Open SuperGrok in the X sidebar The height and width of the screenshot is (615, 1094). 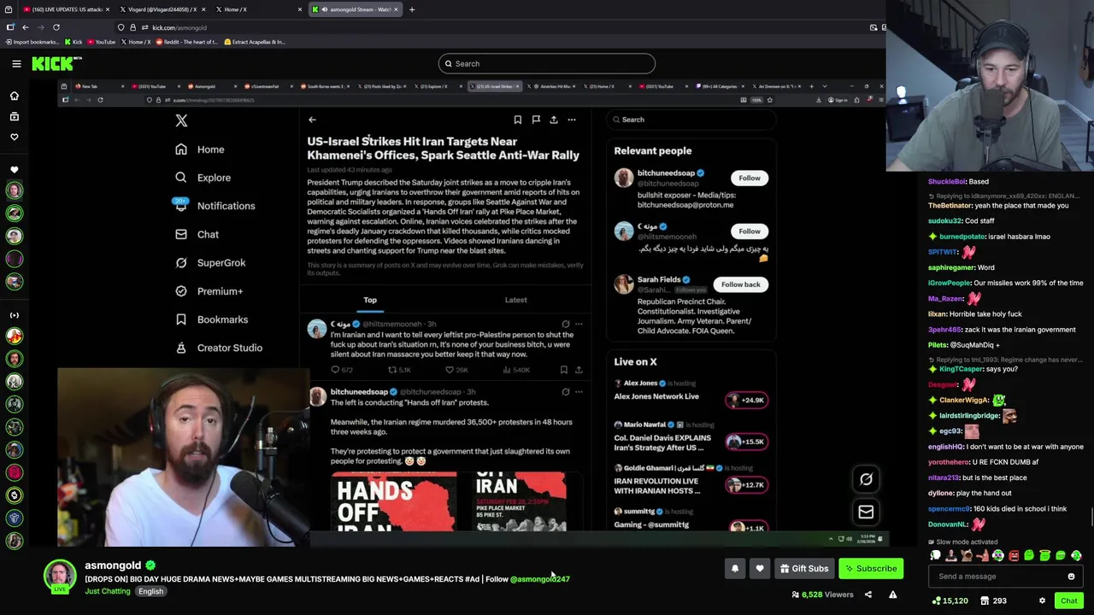(210, 263)
